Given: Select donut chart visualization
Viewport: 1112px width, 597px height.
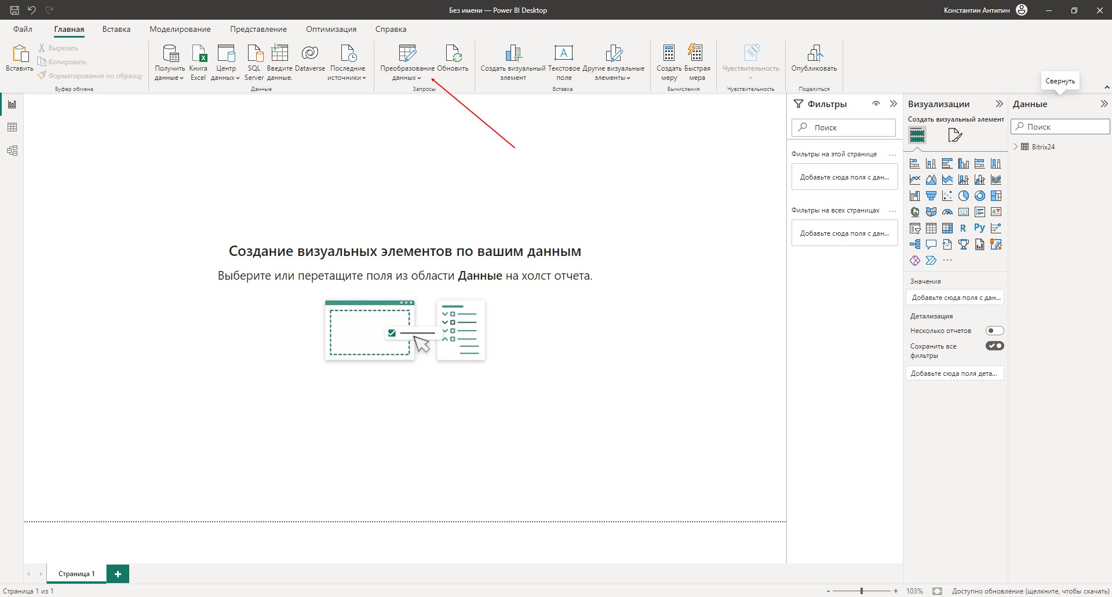Looking at the screenshot, I should [x=980, y=196].
